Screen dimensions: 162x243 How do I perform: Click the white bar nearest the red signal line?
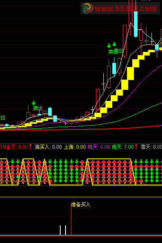[x=66, y=230]
